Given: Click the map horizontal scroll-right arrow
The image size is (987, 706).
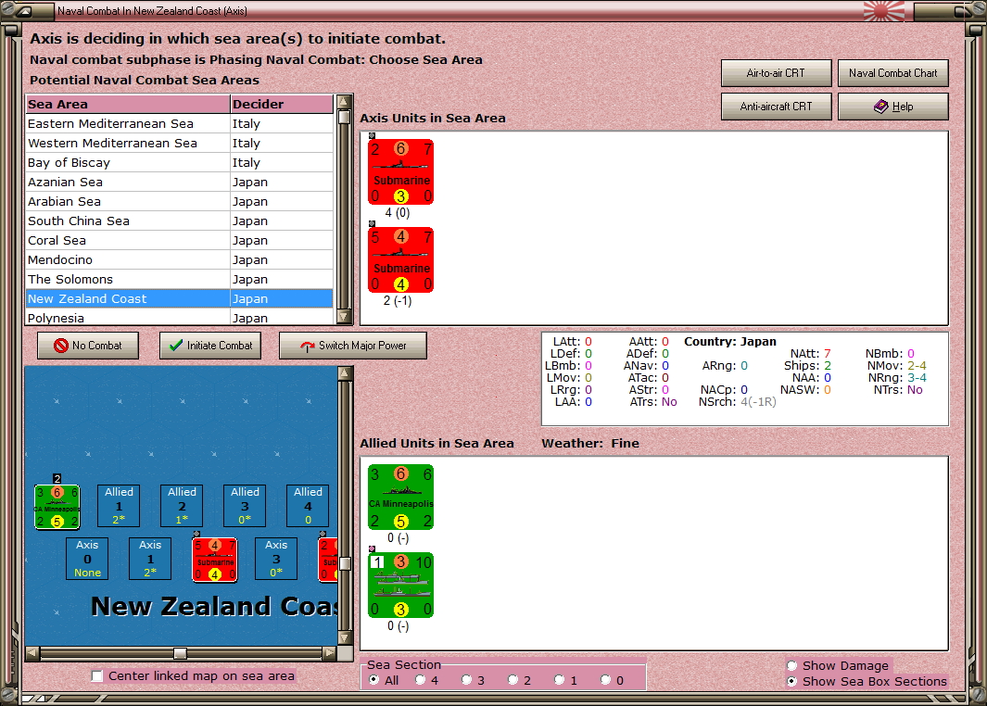Looking at the screenshot, I should pos(329,653).
